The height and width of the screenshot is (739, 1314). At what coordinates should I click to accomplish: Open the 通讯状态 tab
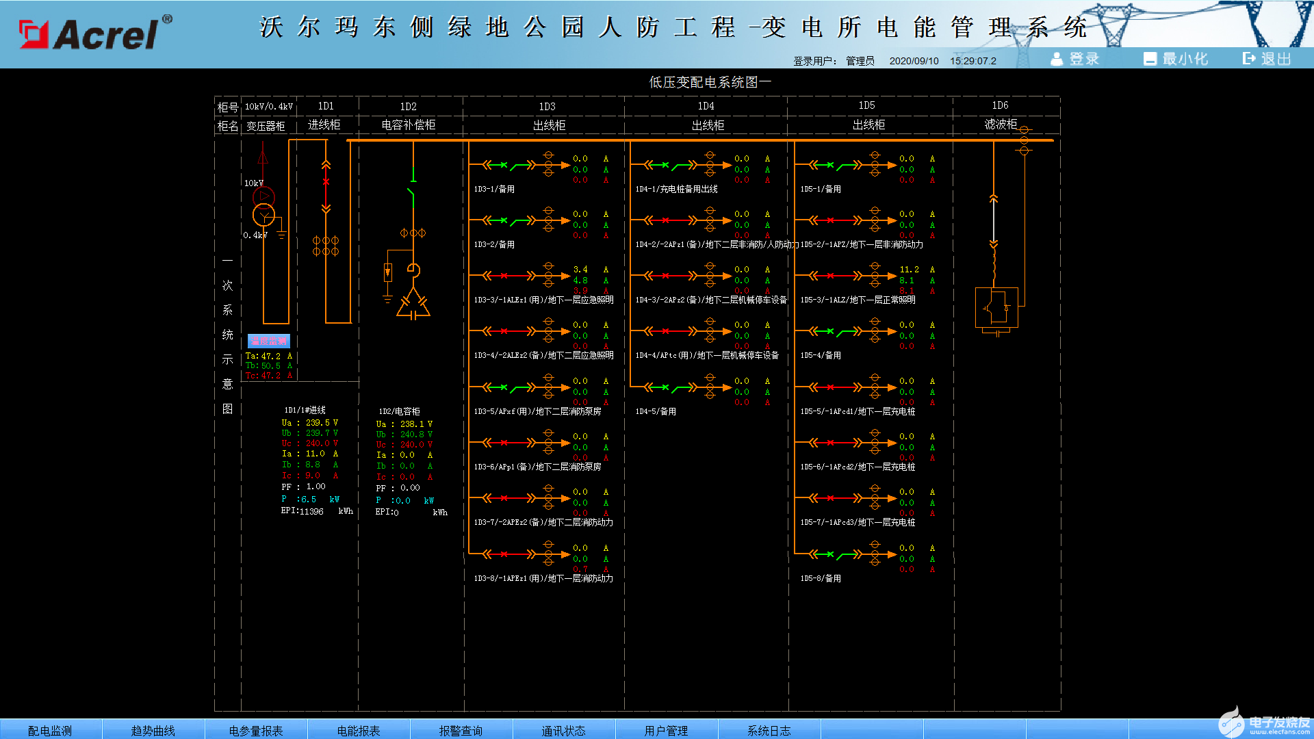tap(563, 730)
